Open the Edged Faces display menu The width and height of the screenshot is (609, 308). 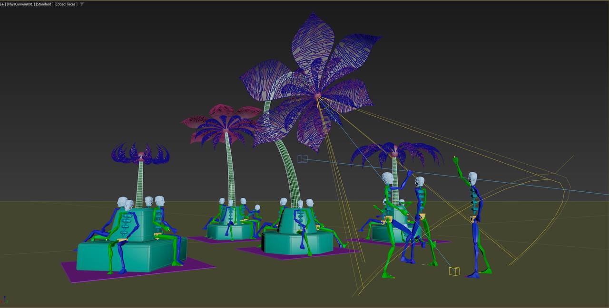point(66,4)
